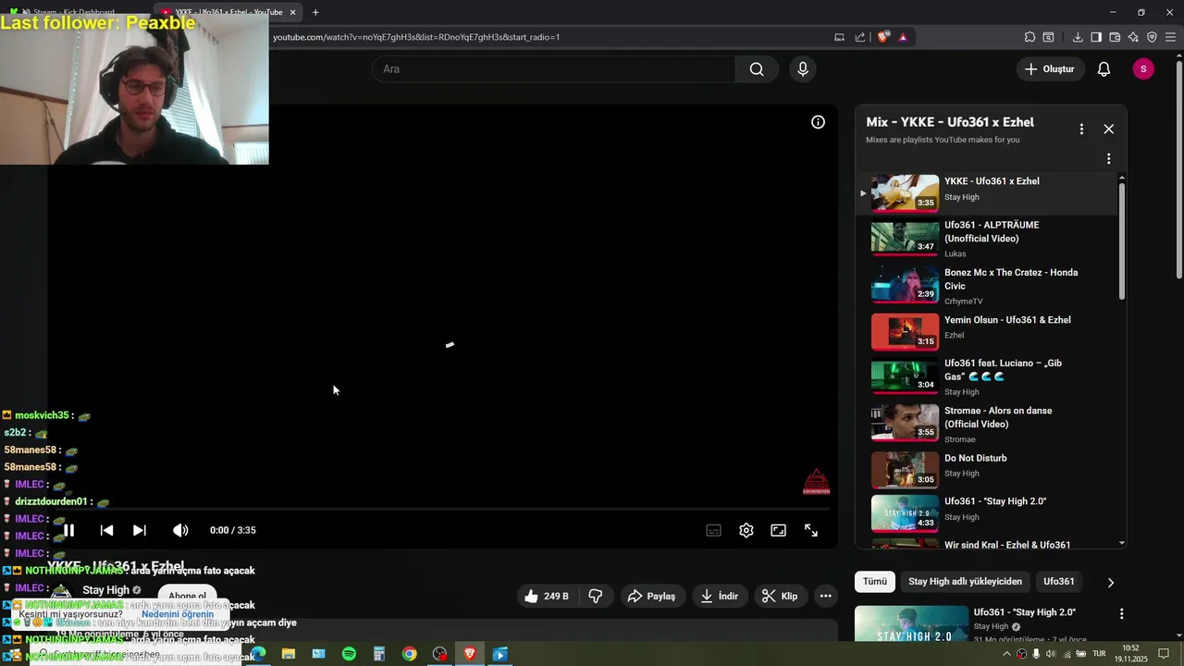This screenshot has width=1184, height=666.
Task: Show hidden system tray icons
Action: click(1006, 654)
